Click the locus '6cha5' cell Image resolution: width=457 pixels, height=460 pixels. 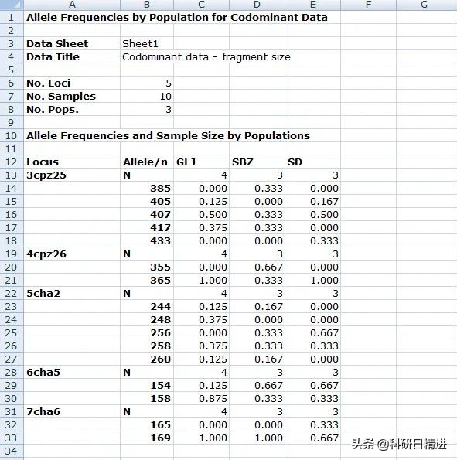point(72,373)
